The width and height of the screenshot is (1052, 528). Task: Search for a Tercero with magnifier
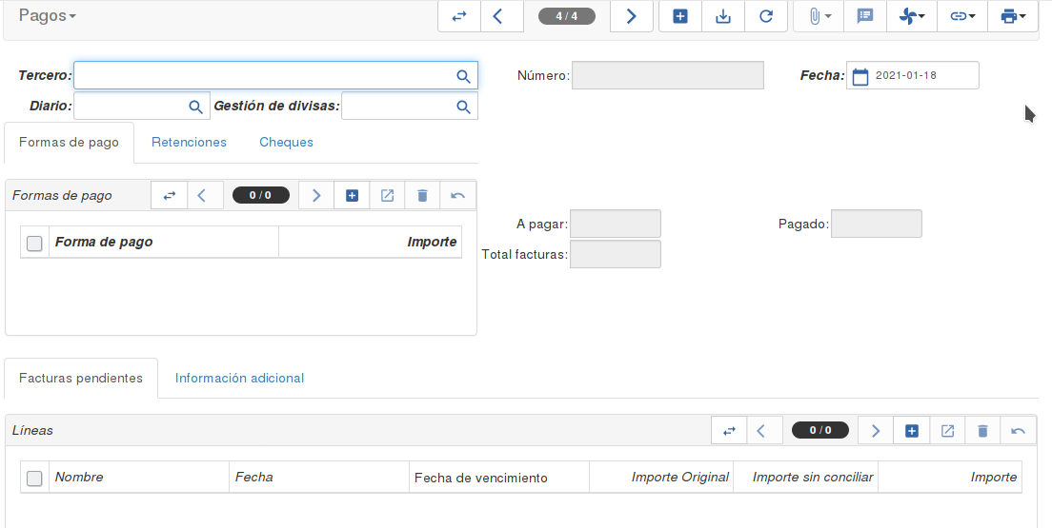point(463,76)
